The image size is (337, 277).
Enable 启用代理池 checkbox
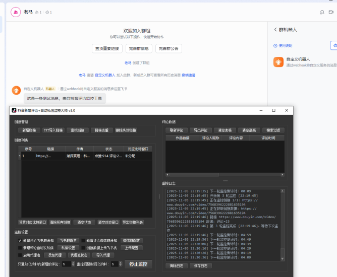click(x=20, y=255)
